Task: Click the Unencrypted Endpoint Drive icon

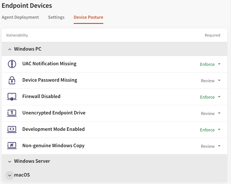Action: 12,113
